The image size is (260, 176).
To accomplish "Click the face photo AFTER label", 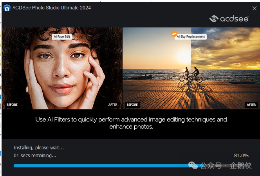I will 113,105.
